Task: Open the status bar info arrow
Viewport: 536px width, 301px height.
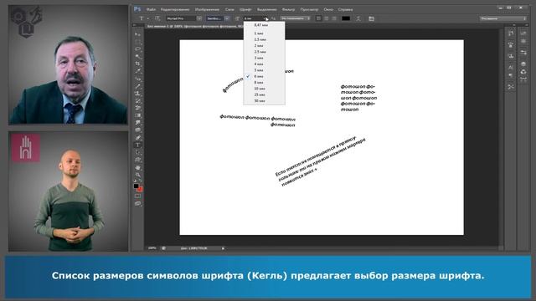Action: tap(223, 248)
